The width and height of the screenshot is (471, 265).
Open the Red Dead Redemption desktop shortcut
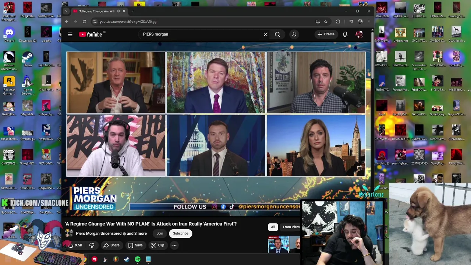point(9,10)
